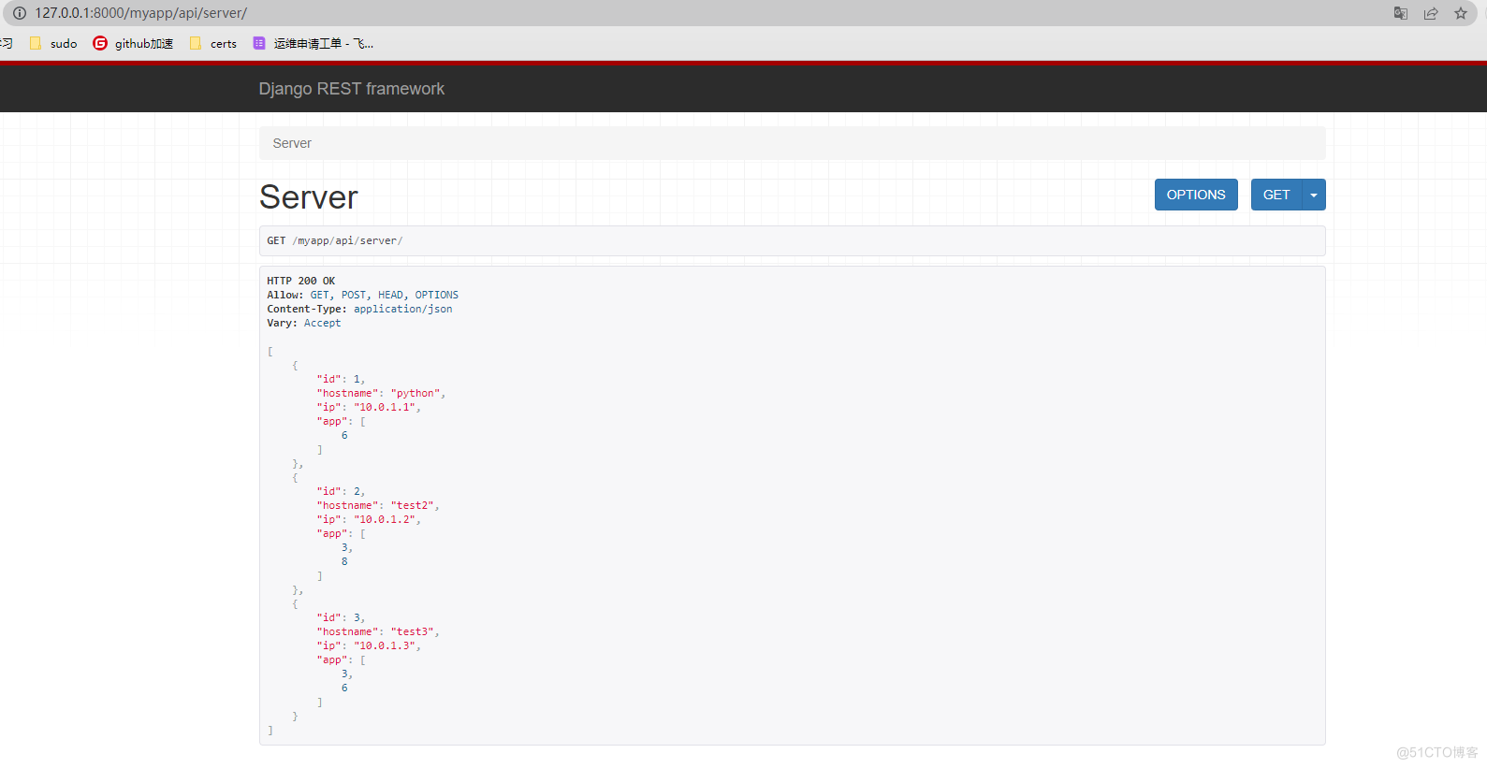Click the hostname "test3" value
Image resolution: width=1487 pixels, height=768 pixels.
(x=413, y=631)
